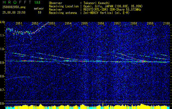Click the antenna text 2el-HB9CV Vertical
Image resolution: width=172 pixels, height=109 pixels.
pos(98,13)
